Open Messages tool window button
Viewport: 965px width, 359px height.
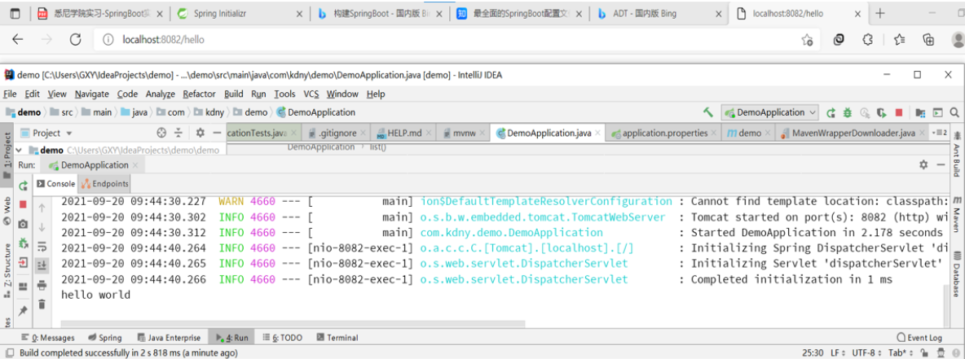(48, 338)
